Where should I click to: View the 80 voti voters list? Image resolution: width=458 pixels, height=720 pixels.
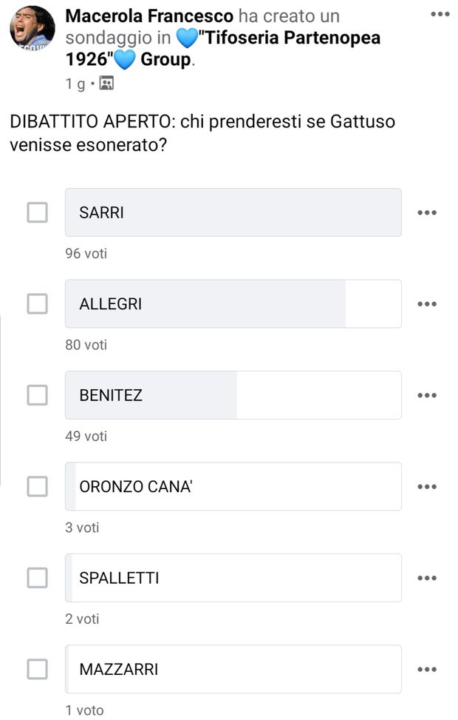[x=86, y=345]
